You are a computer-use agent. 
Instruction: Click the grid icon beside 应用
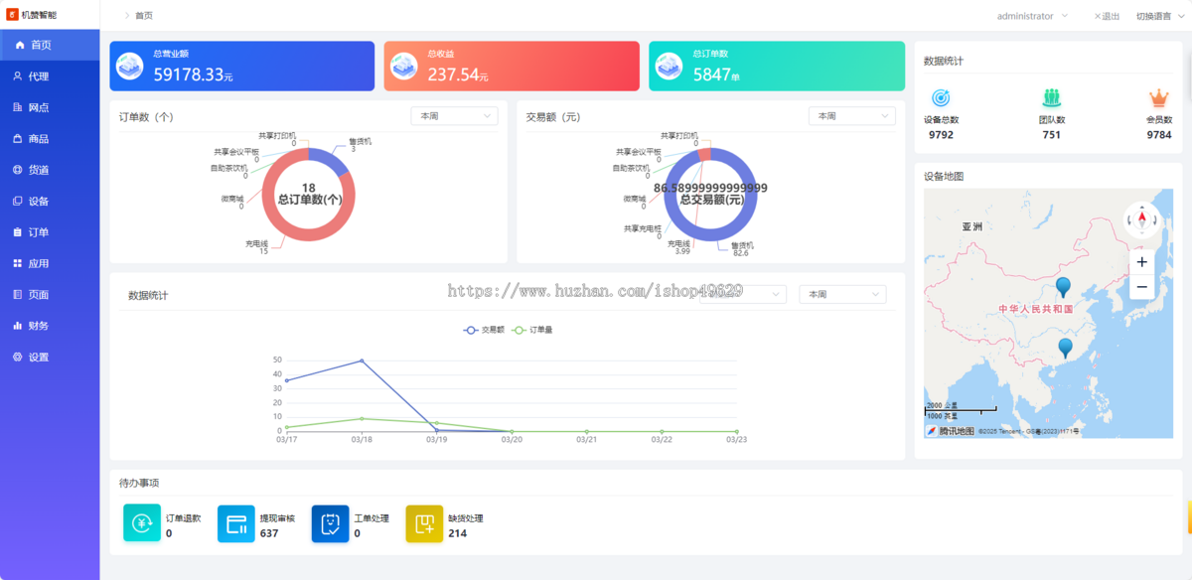pyautogui.click(x=18, y=263)
